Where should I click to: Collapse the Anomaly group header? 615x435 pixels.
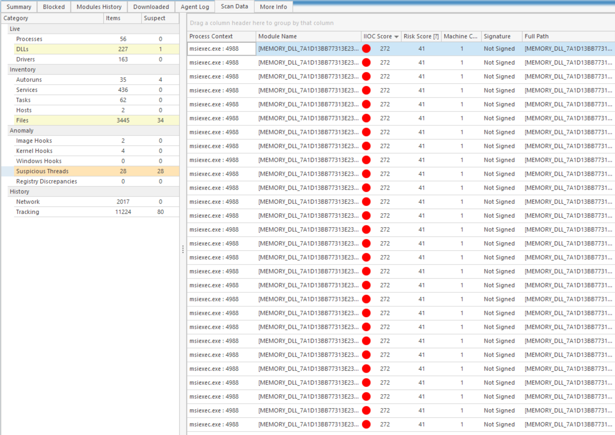pyautogui.click(x=21, y=131)
